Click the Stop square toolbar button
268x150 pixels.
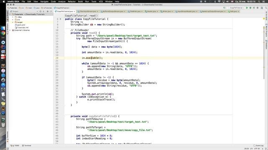[x=258, y=8]
